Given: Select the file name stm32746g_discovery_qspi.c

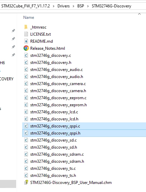Looking at the screenshot, I should (55, 126).
